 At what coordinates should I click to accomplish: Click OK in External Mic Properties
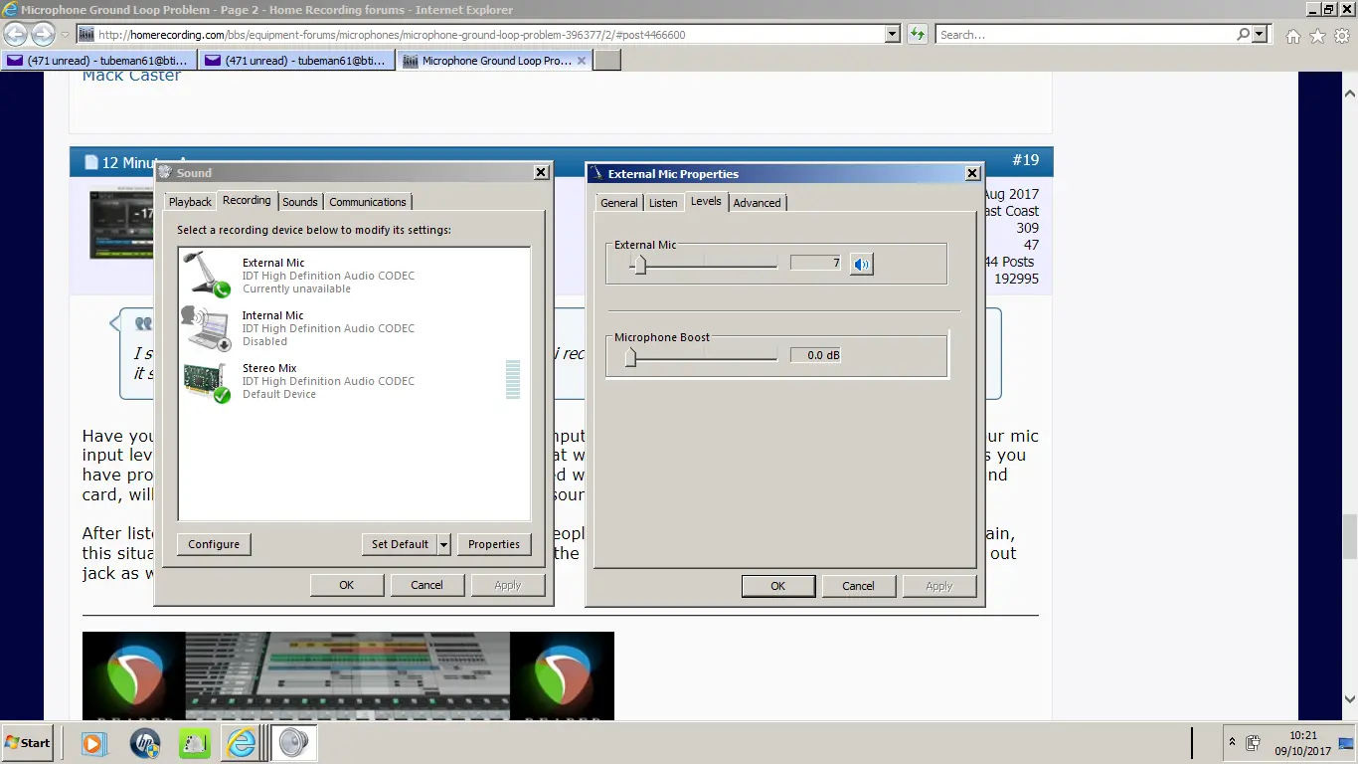pyautogui.click(x=777, y=586)
